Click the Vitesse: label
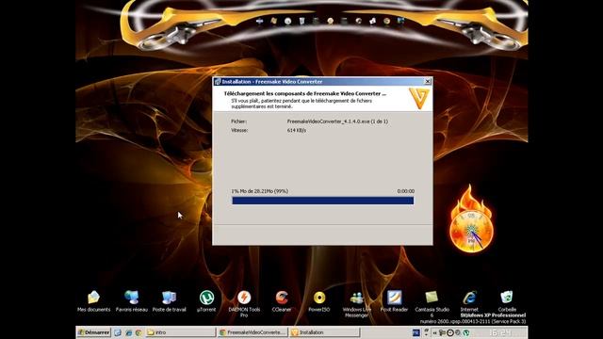This screenshot has height=339, width=603. (239, 130)
